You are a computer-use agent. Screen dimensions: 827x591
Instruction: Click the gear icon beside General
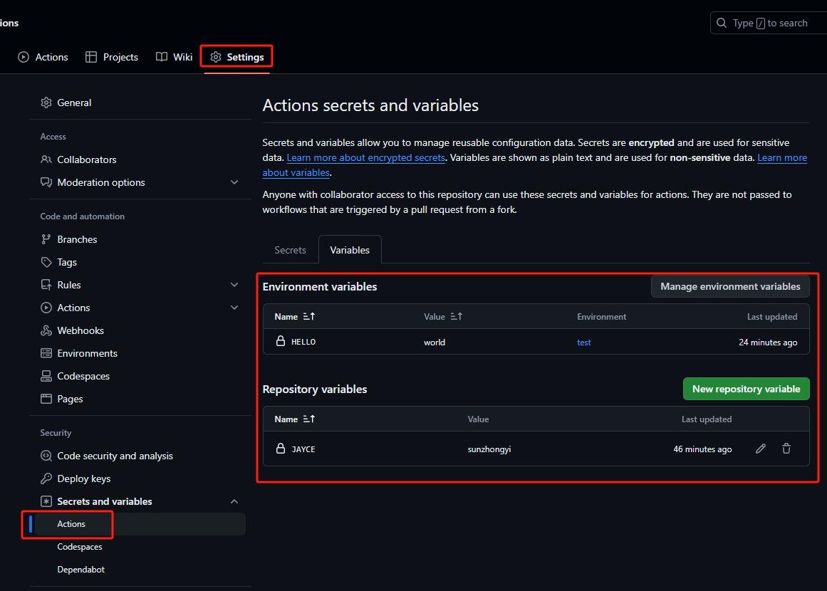tap(46, 103)
